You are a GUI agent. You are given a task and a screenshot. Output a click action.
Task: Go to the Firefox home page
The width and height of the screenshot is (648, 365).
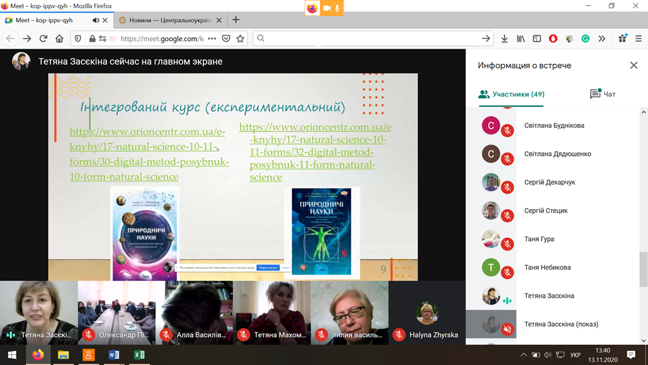tap(59, 39)
